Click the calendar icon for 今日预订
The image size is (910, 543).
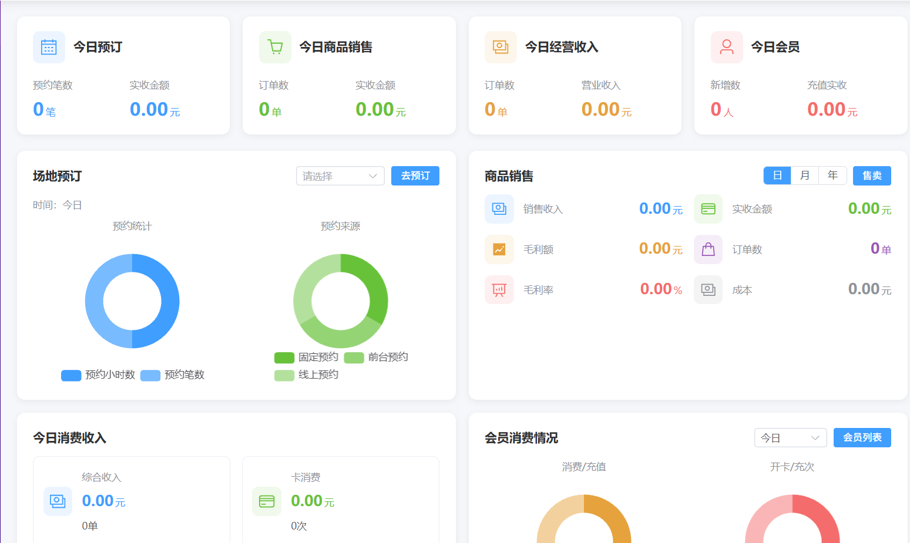49,47
